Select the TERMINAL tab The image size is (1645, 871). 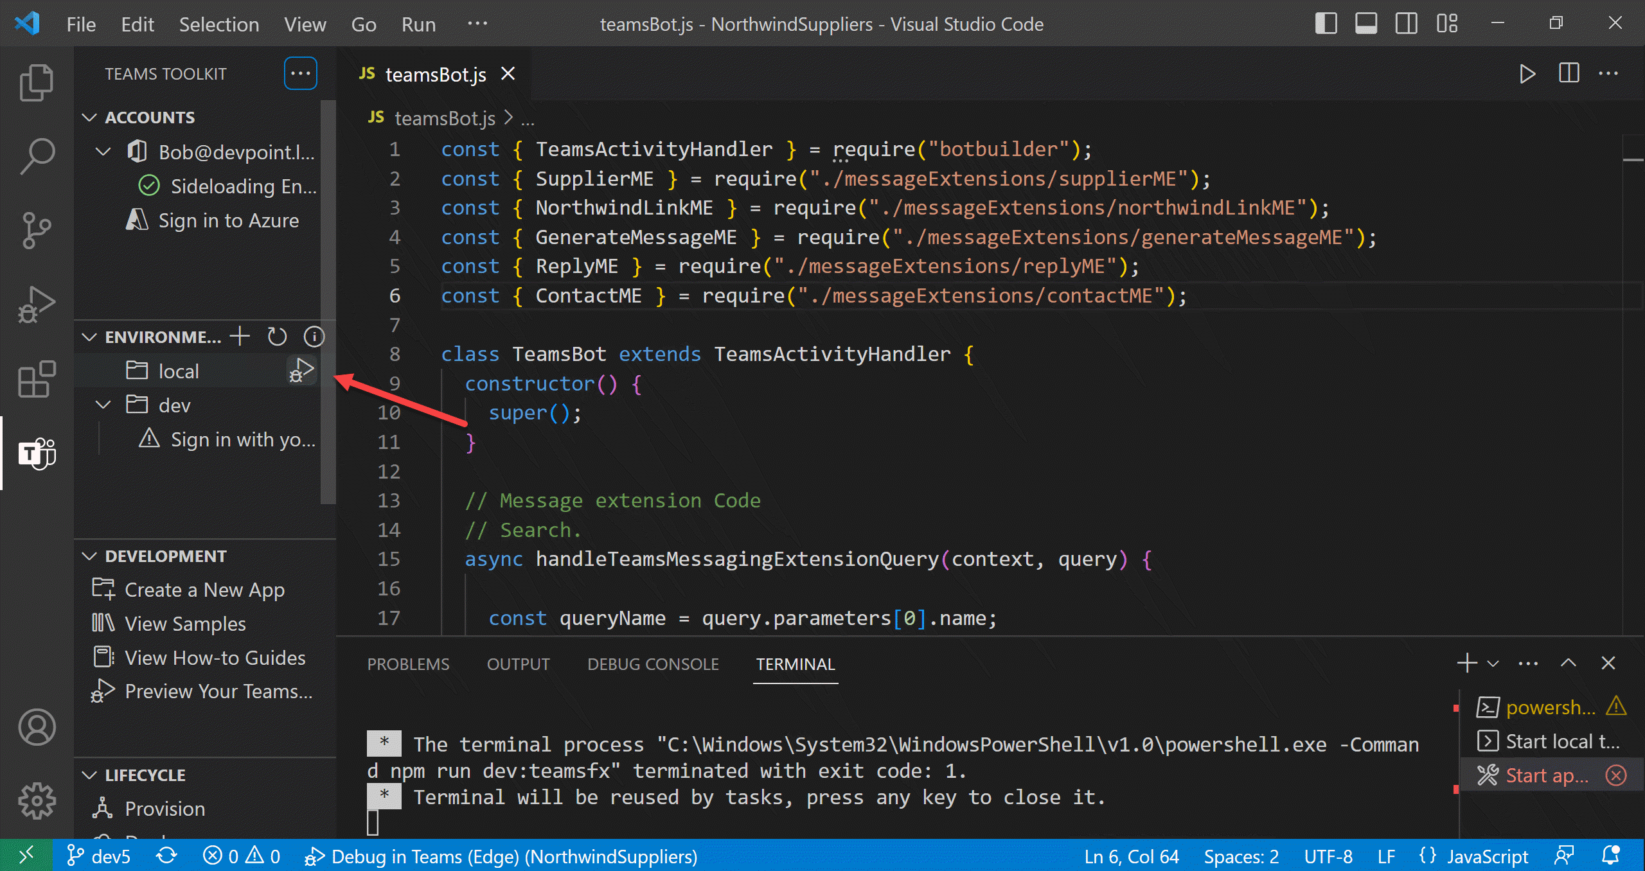coord(796,664)
